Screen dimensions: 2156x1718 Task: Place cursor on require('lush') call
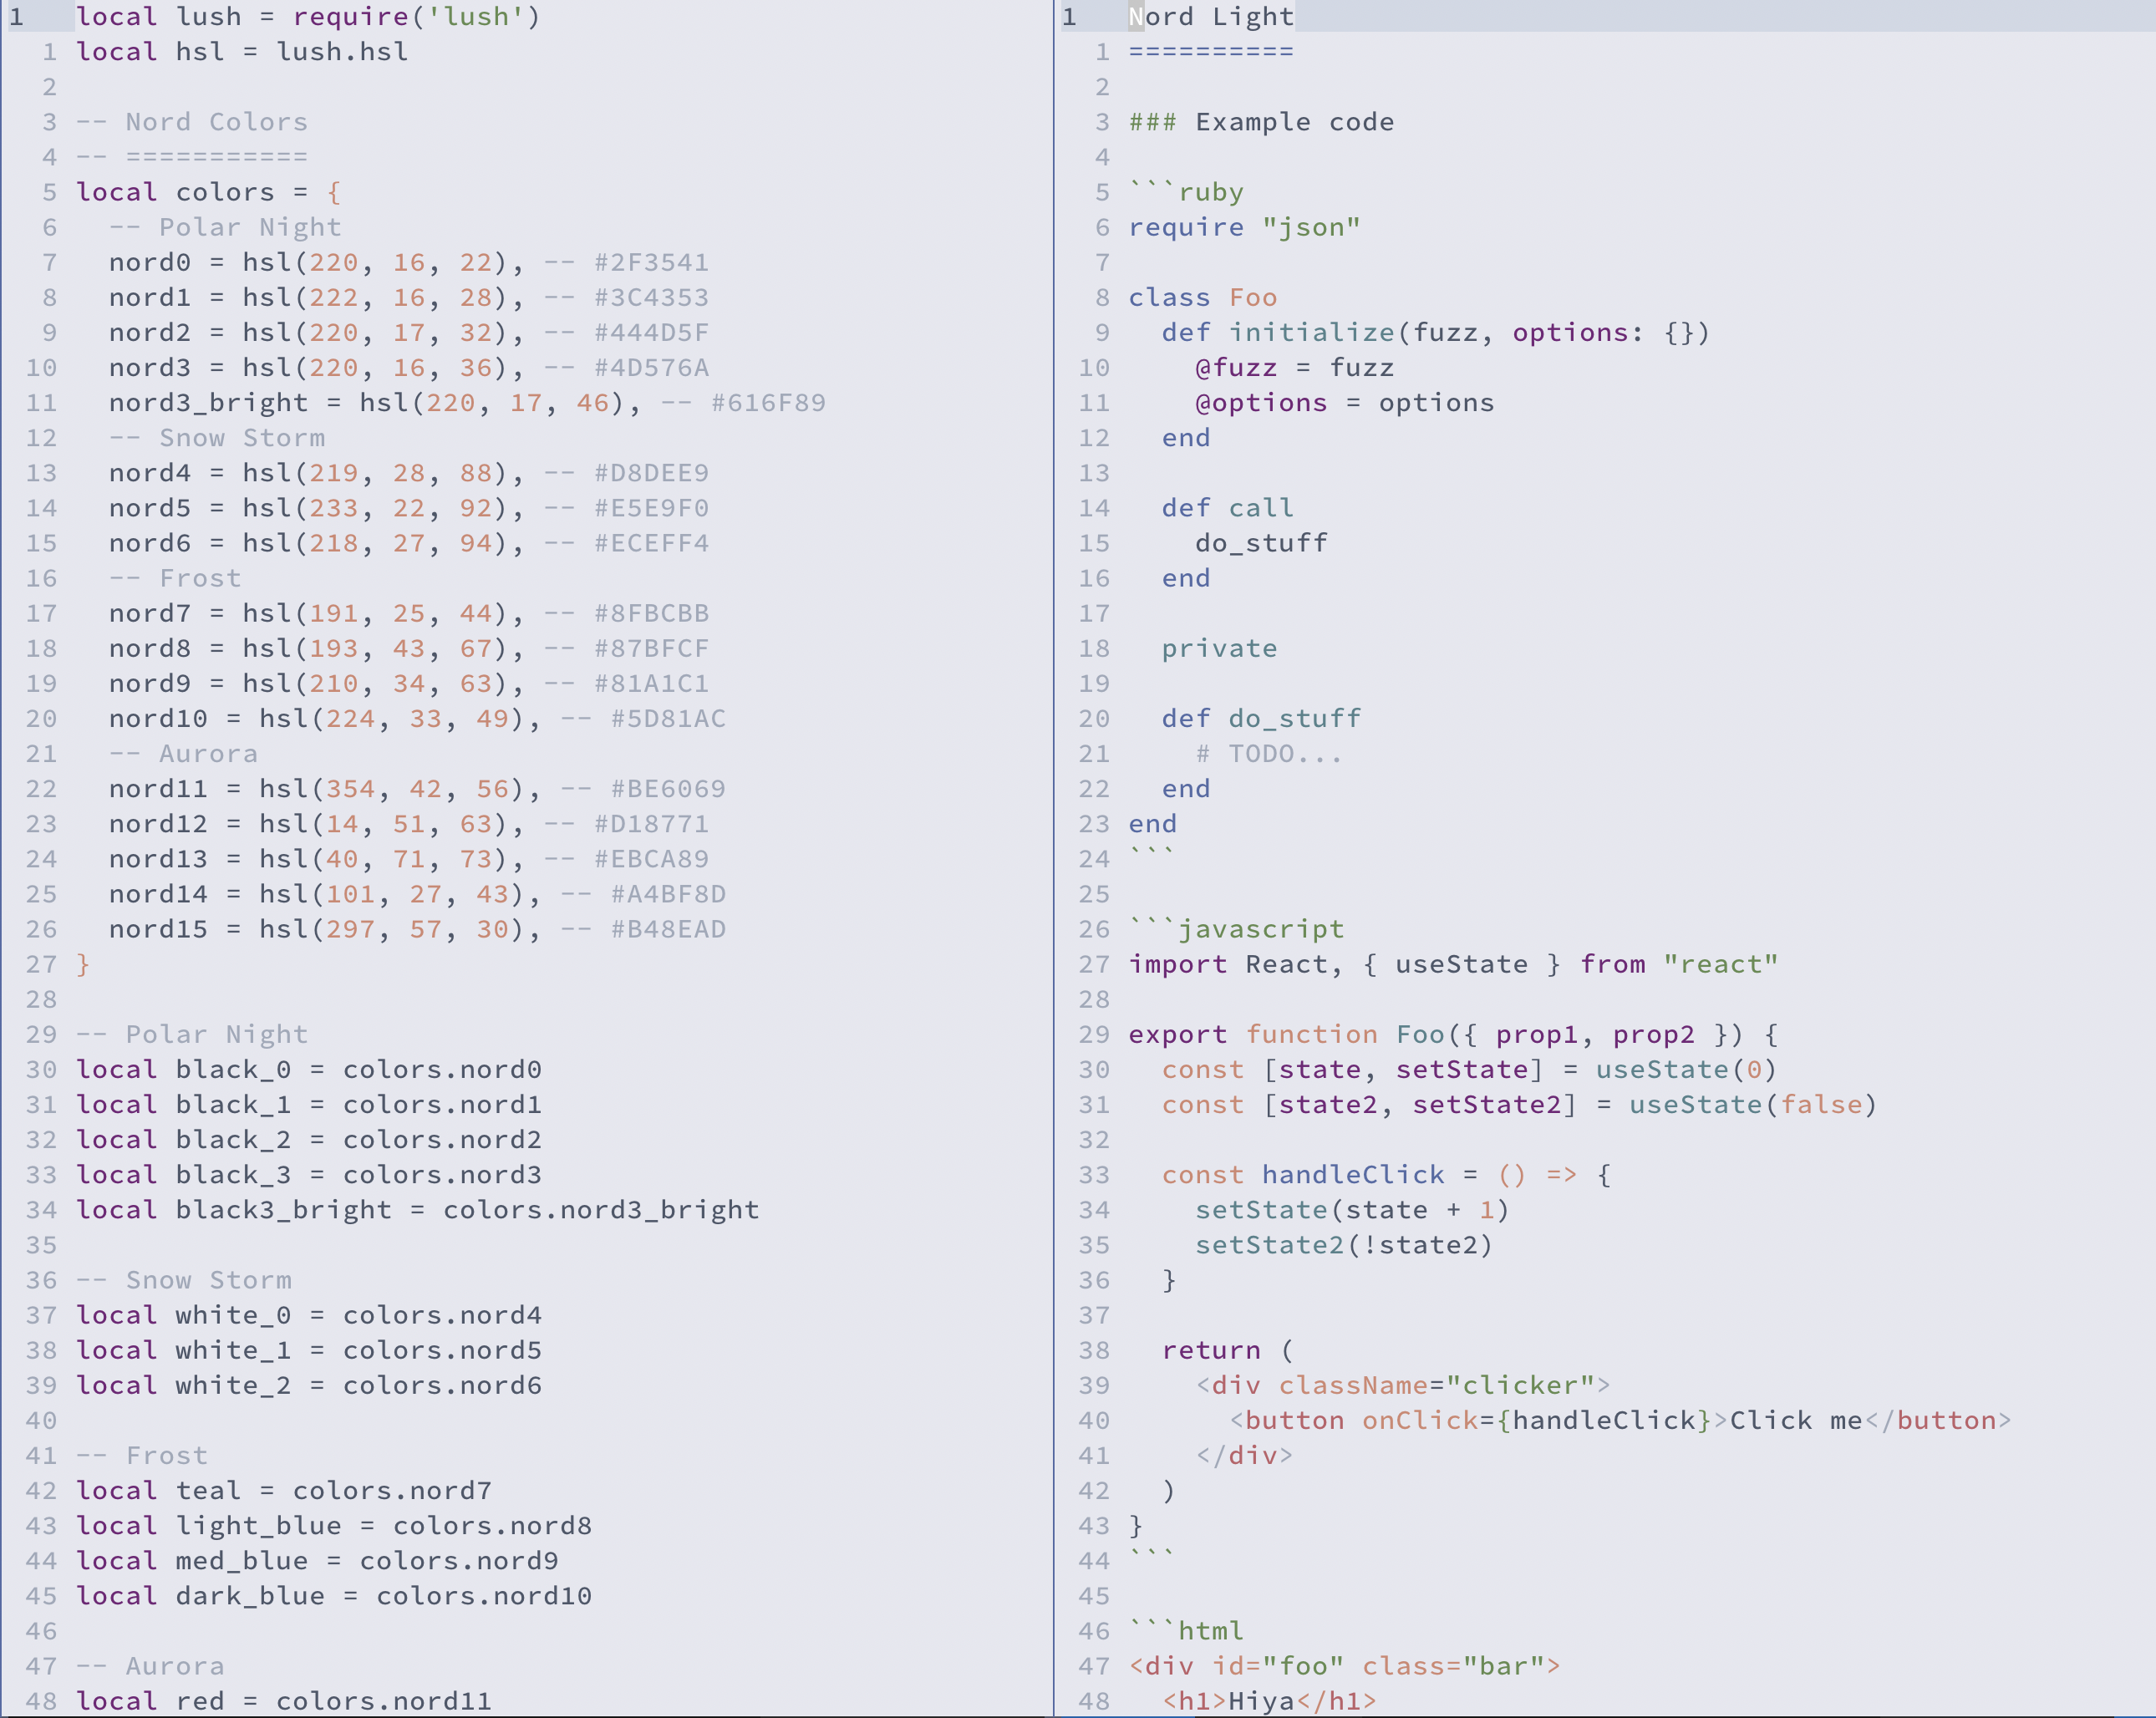tap(415, 16)
